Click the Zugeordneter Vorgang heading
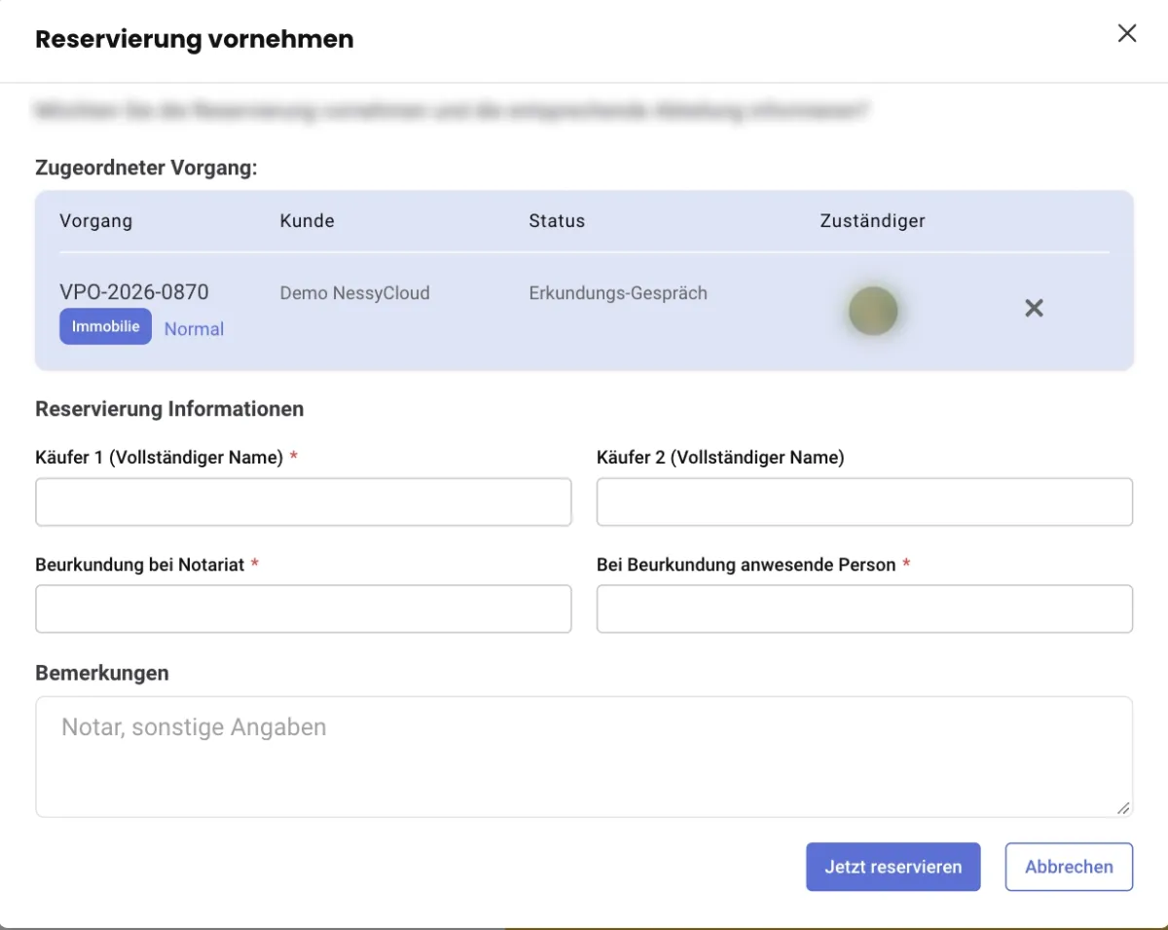Image resolution: width=1168 pixels, height=930 pixels. (x=146, y=167)
